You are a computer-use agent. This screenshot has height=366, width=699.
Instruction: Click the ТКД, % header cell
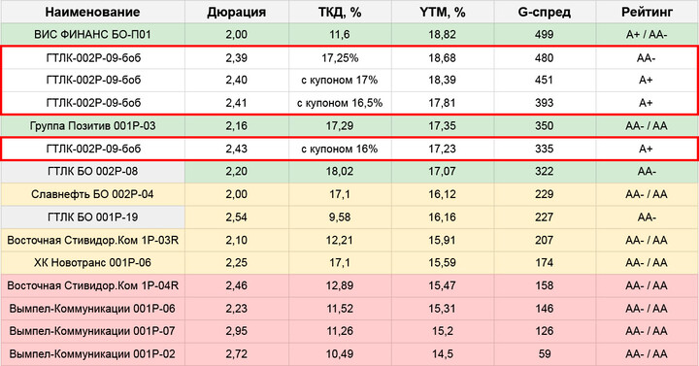tap(340, 12)
